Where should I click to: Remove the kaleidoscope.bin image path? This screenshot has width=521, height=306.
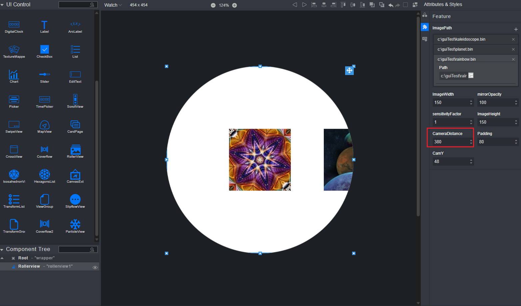click(x=513, y=39)
